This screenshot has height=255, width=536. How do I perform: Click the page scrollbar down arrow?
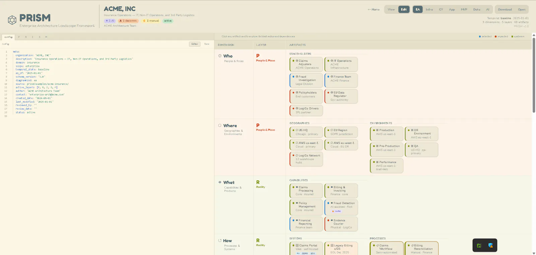pos(534,253)
